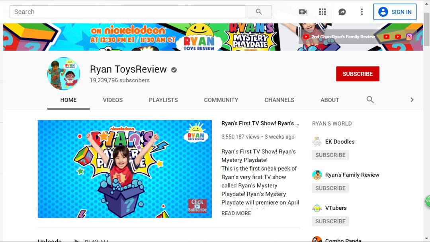Open the YouTube apps grid icon
The height and width of the screenshot is (242, 430).
pos(322,12)
